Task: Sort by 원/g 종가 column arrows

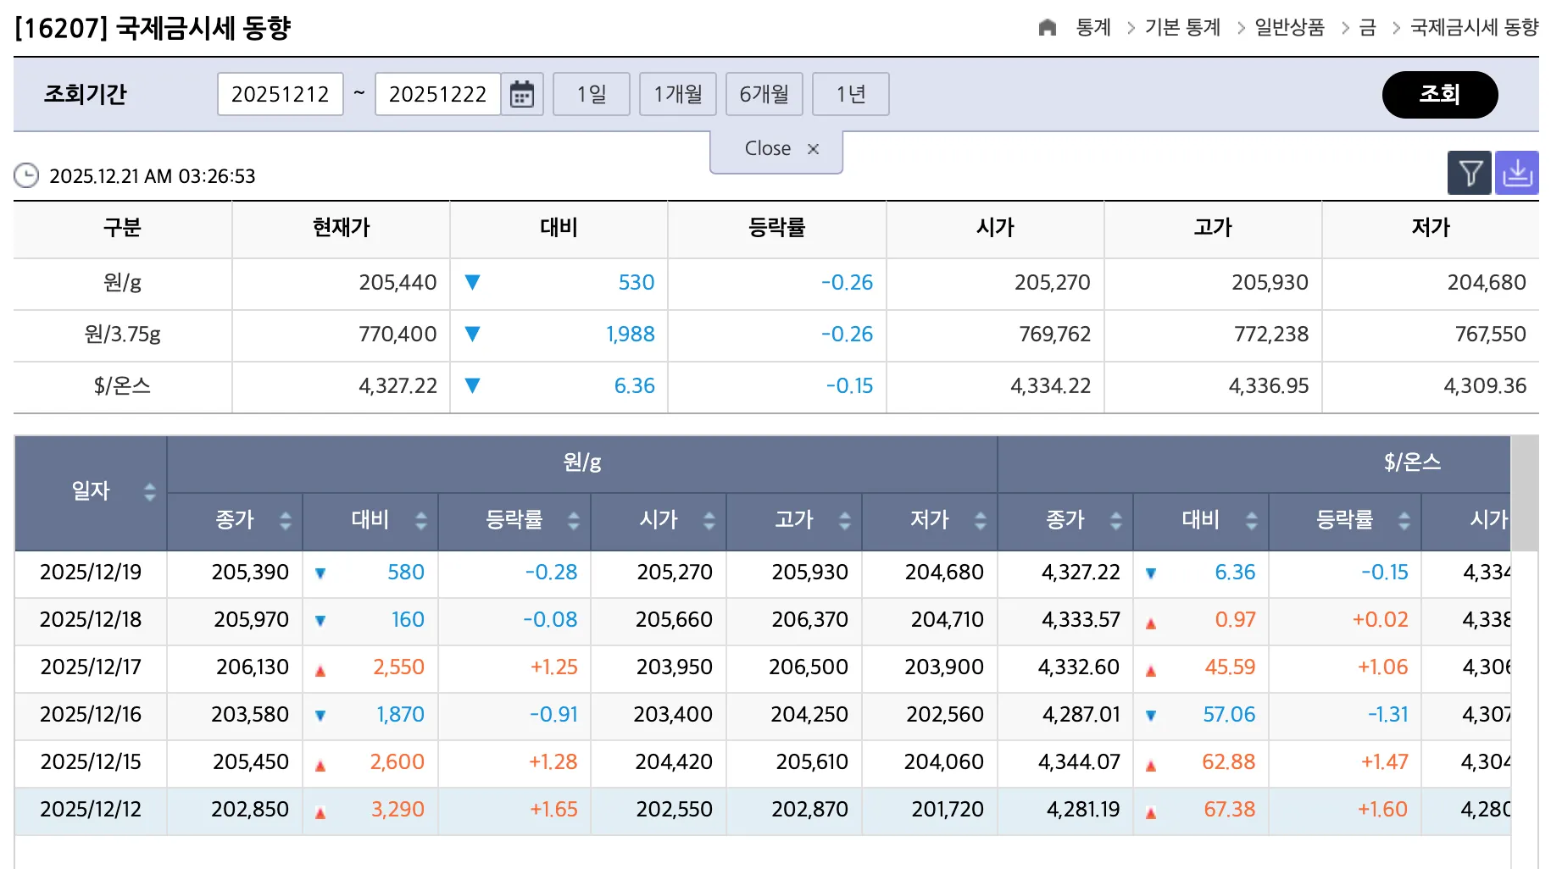Action: 286,520
